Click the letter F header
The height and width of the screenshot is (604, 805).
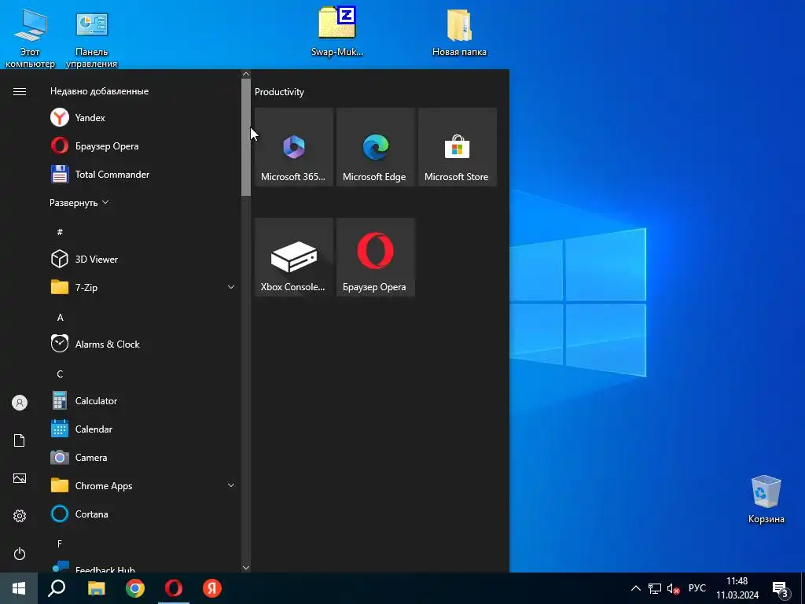point(60,543)
